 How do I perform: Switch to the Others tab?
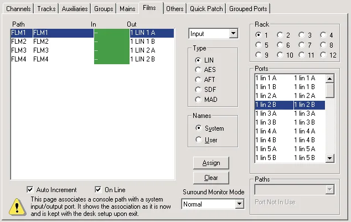(174, 9)
